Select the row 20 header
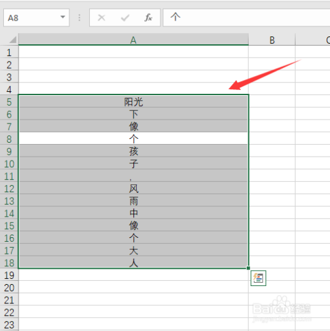Viewport: 330px width, 331px height. coord(9,287)
